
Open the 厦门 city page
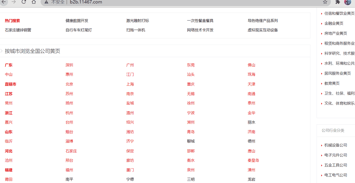(x=130, y=170)
